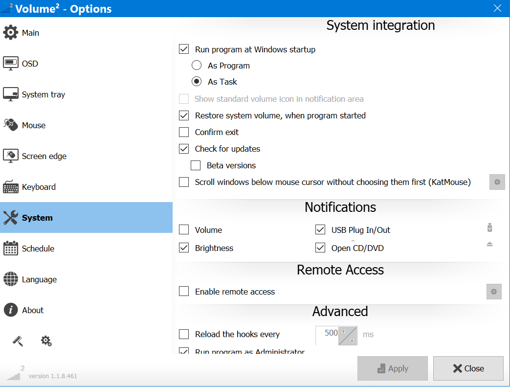Click the System tray monitor icon
Image resolution: width=510 pixels, height=387 pixels.
click(x=11, y=94)
